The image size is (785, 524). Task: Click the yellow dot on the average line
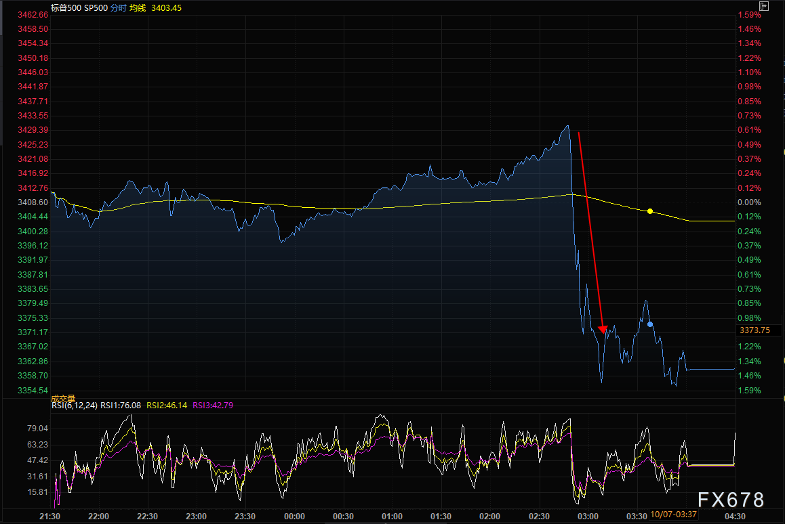point(650,211)
